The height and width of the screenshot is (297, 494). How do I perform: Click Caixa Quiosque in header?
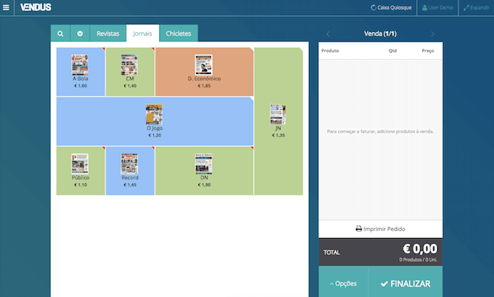click(x=391, y=7)
